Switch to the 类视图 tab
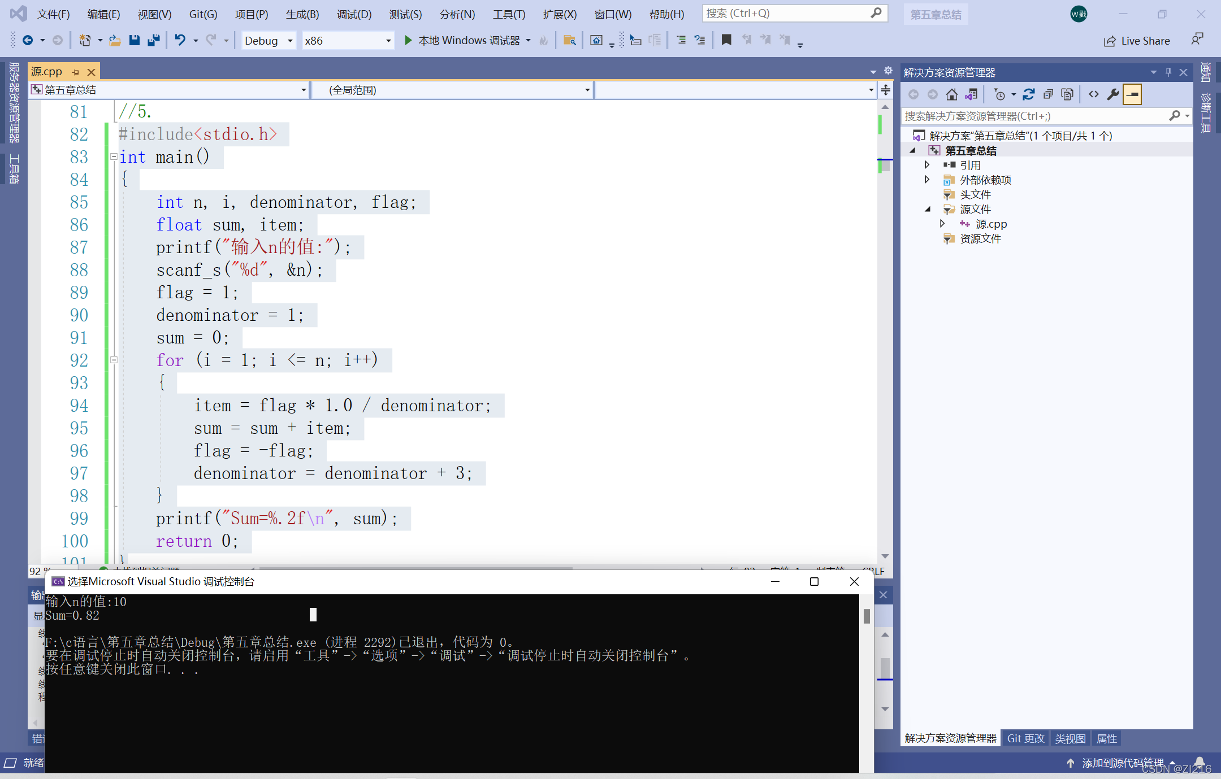 (x=1070, y=738)
